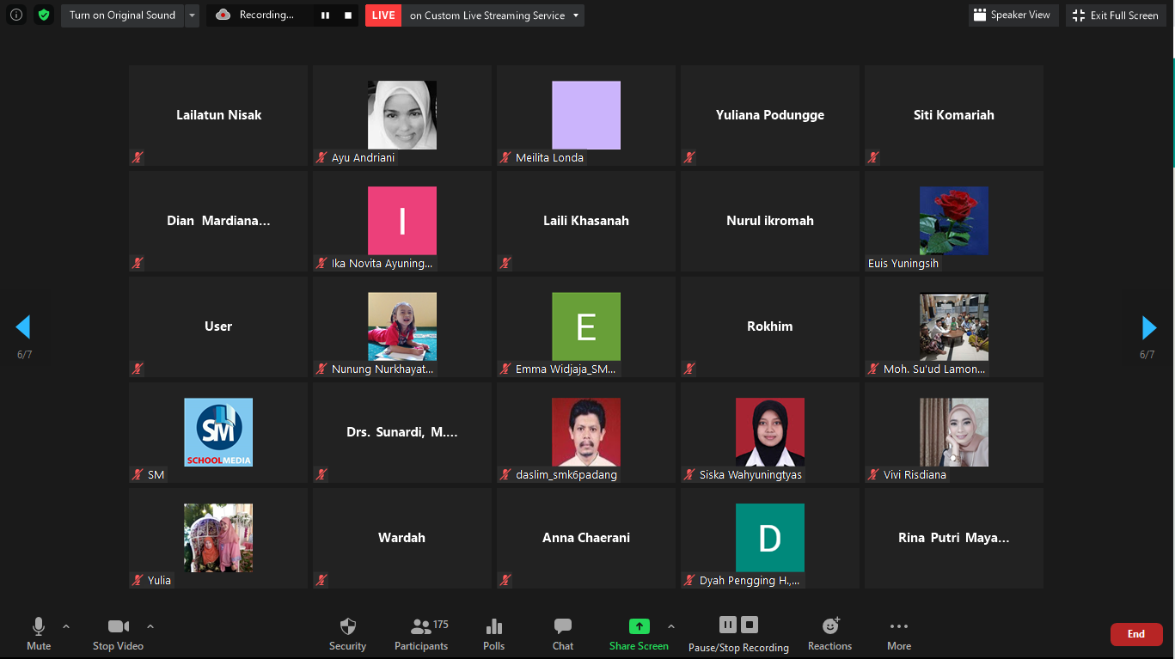
Task: Expand the Share Screen options arrow
Action: pos(671,626)
